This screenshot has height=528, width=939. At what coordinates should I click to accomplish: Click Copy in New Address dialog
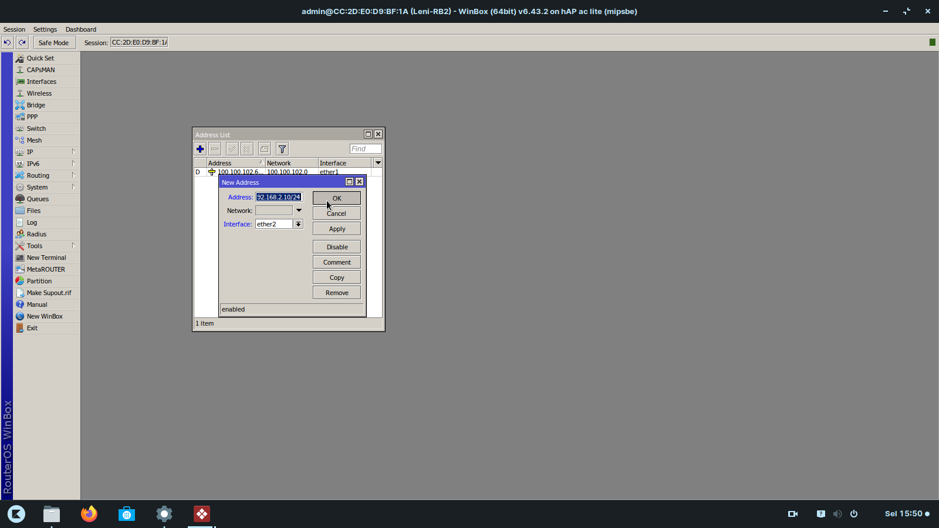pyautogui.click(x=337, y=277)
